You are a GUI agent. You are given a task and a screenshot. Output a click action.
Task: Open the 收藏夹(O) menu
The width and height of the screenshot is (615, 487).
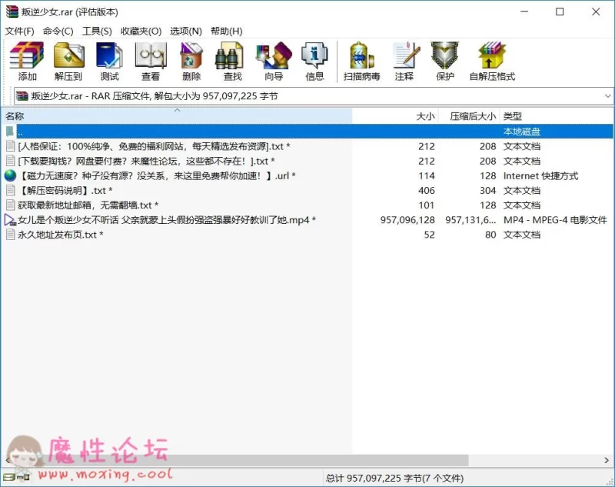pos(141,31)
